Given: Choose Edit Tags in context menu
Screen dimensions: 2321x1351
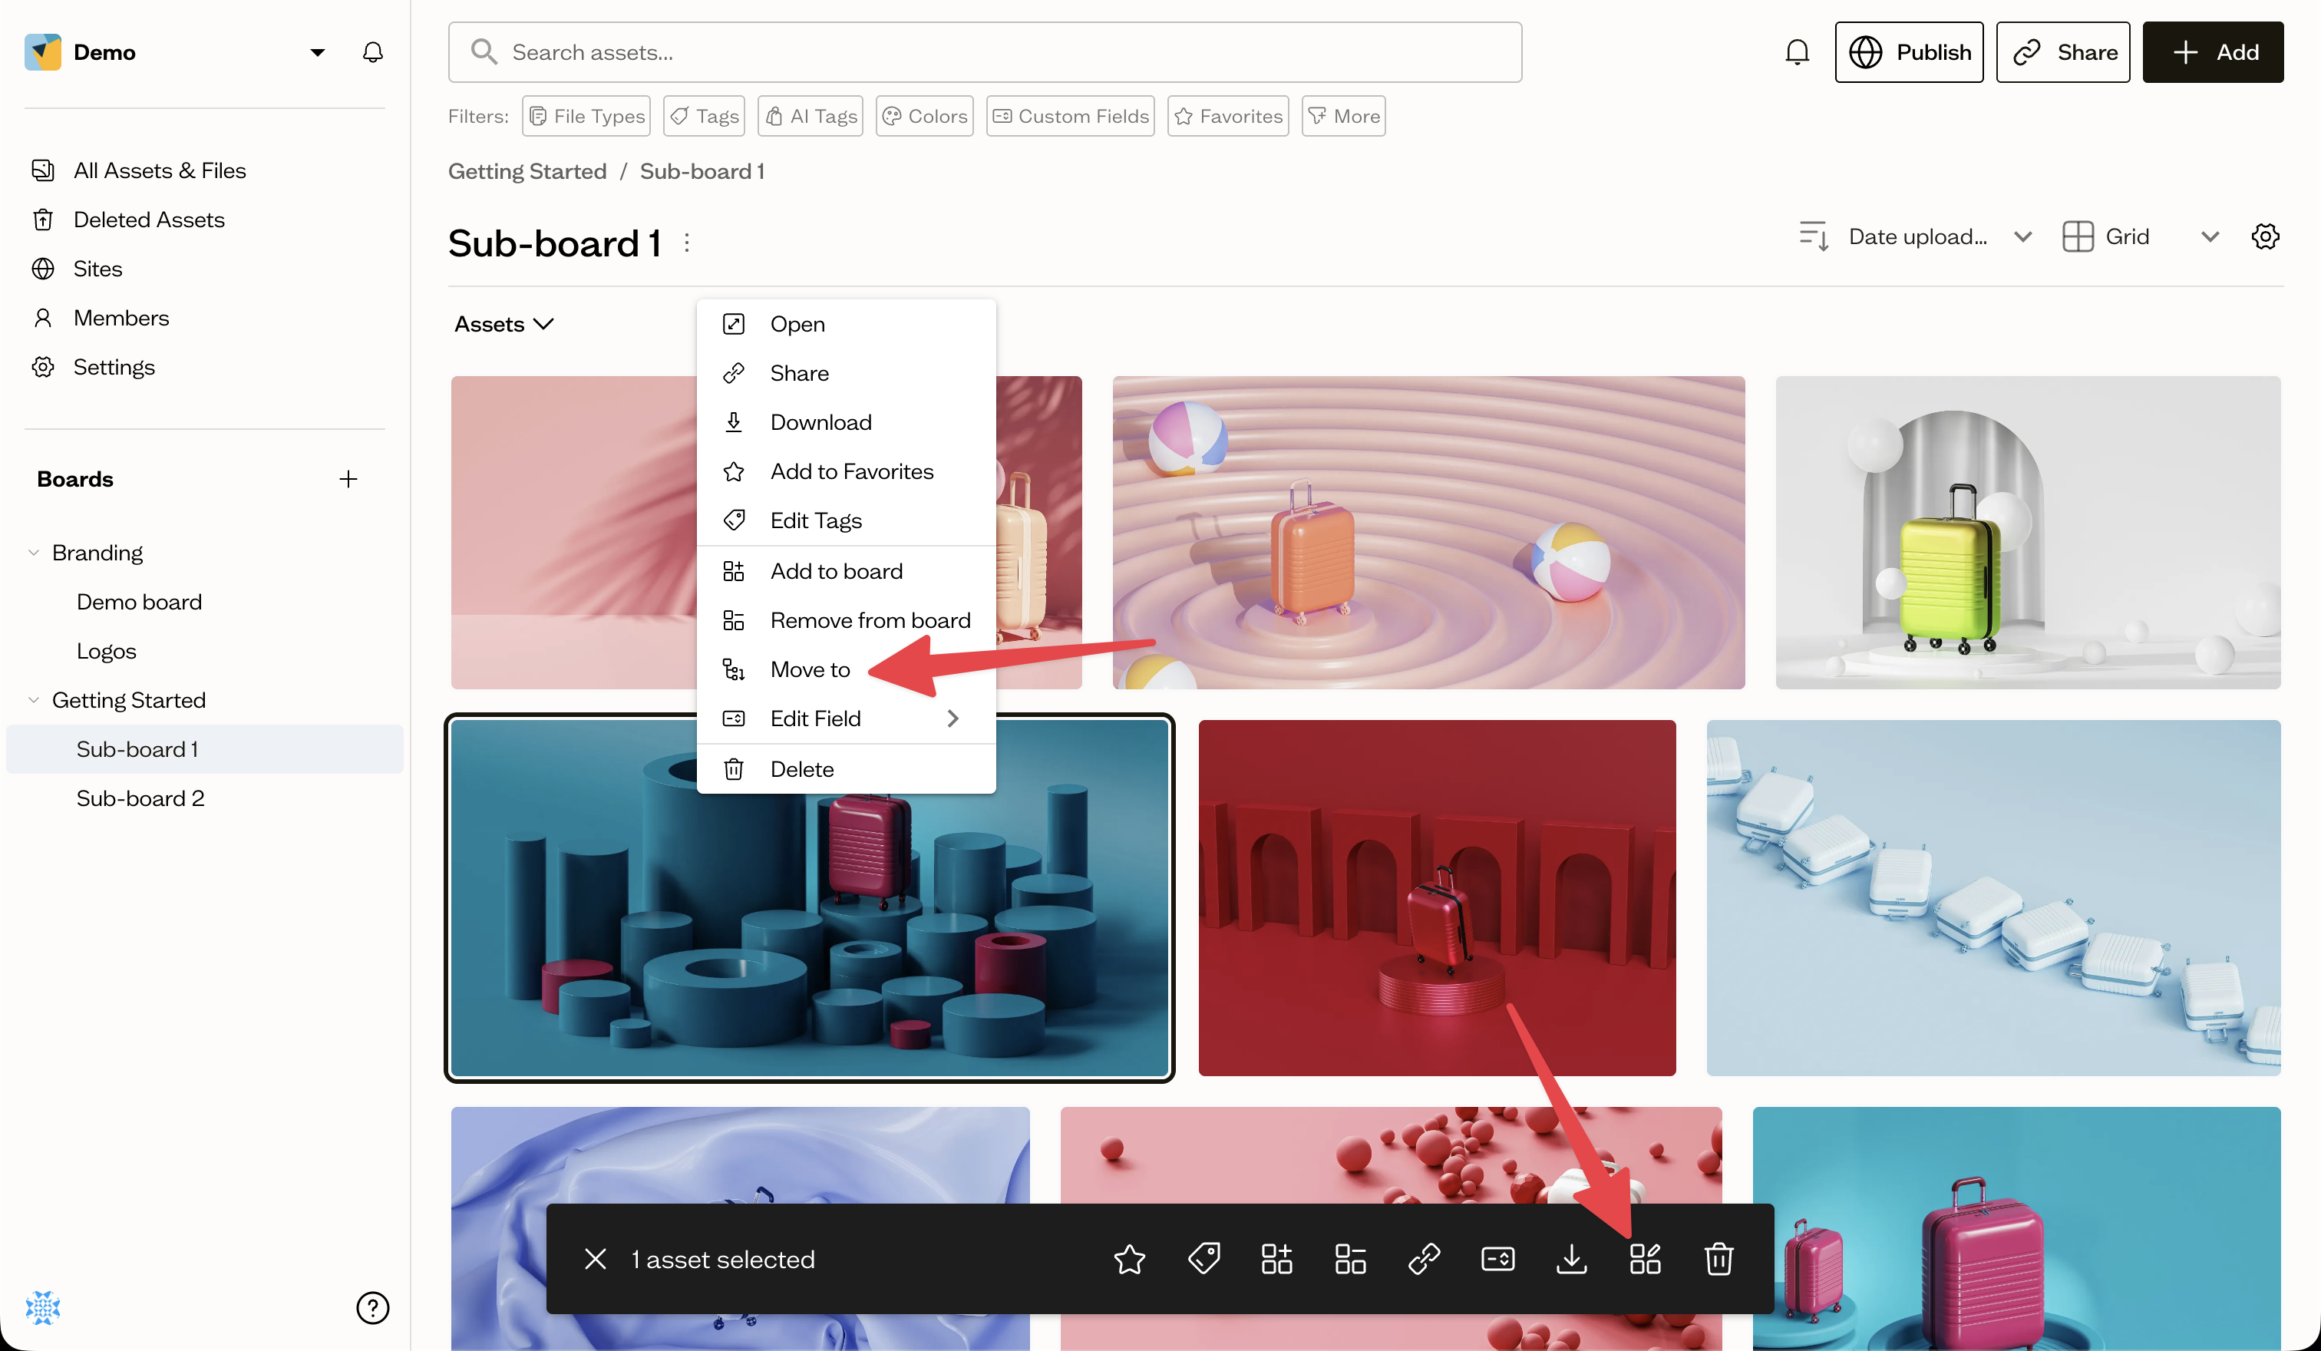Looking at the screenshot, I should point(847,520).
